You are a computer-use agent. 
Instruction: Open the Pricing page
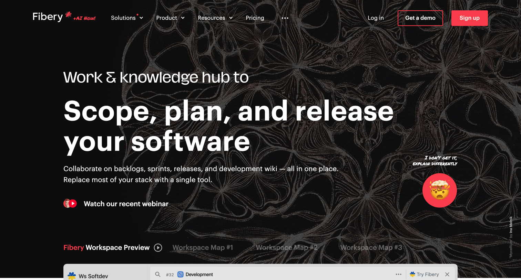pos(255,18)
